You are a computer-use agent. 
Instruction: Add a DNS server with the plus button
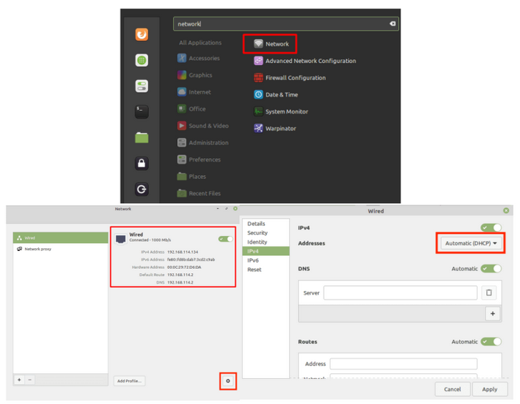493,314
